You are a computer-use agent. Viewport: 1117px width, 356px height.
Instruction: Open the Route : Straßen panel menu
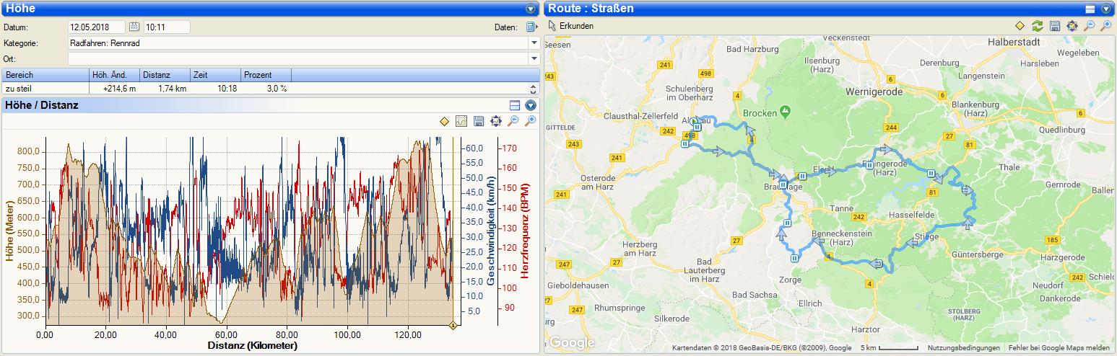pos(1106,9)
